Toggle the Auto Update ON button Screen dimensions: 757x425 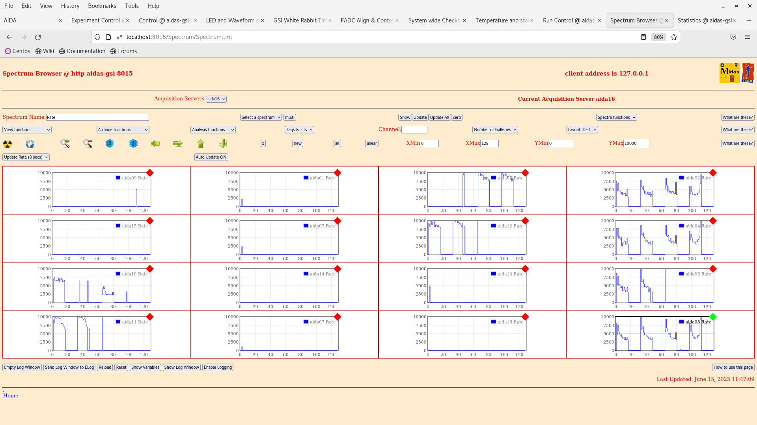(211, 157)
